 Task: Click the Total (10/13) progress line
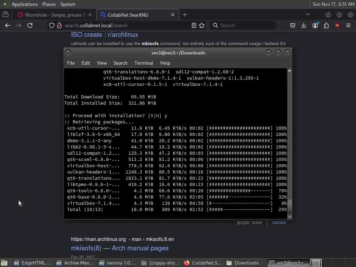tap(177, 210)
